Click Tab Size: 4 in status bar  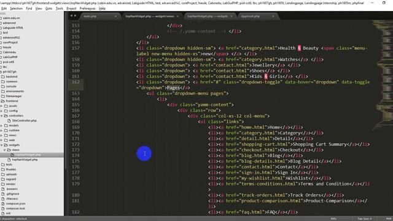point(364,219)
